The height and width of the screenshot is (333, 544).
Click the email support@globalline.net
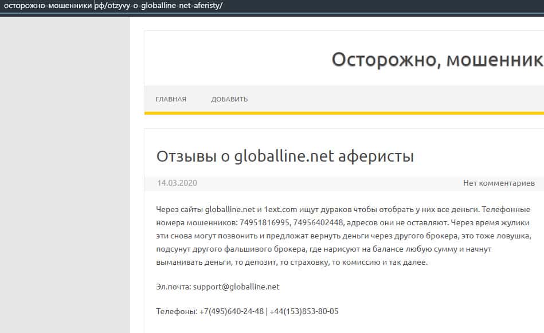(x=236, y=287)
